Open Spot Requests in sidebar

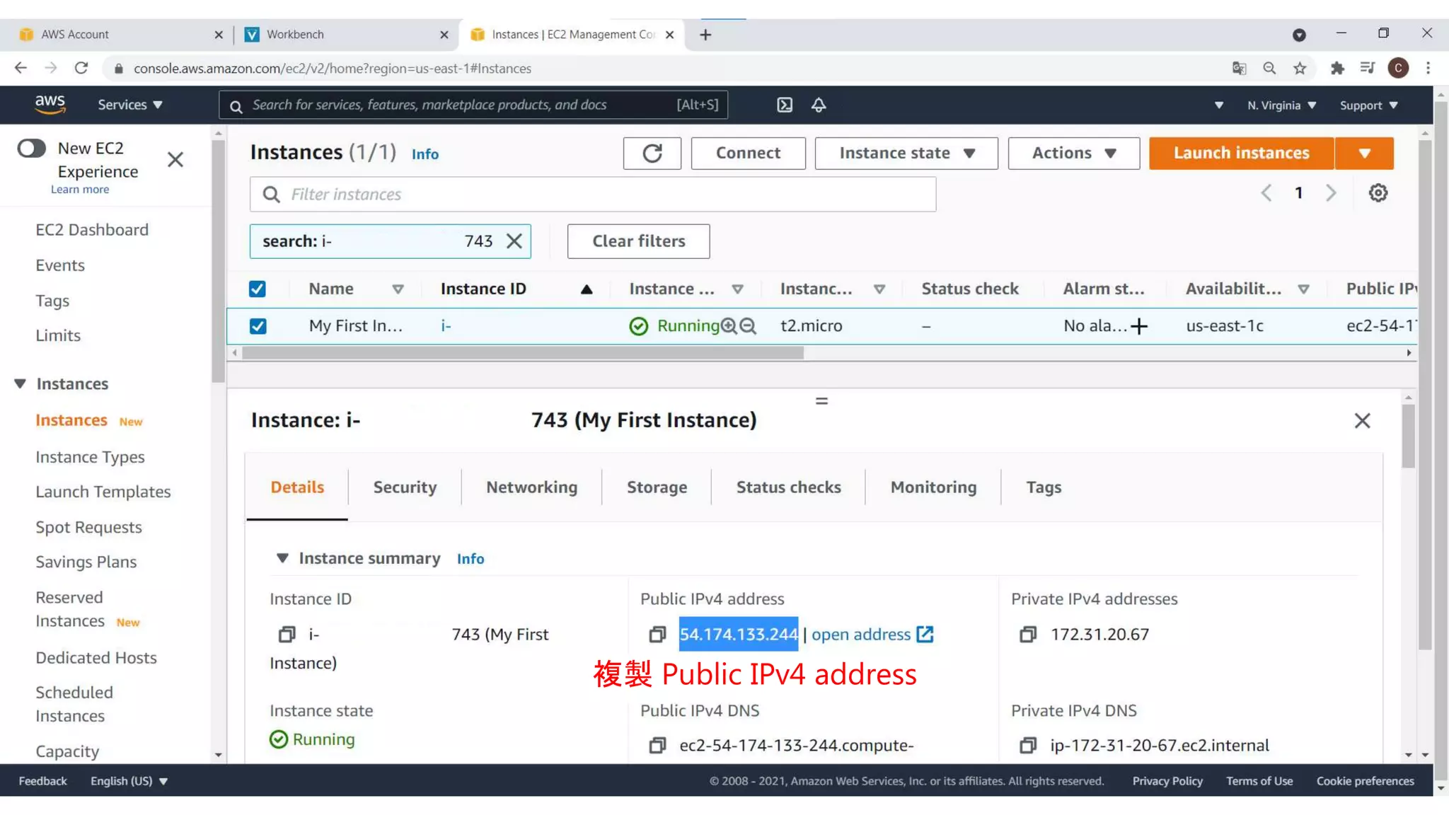coord(88,527)
